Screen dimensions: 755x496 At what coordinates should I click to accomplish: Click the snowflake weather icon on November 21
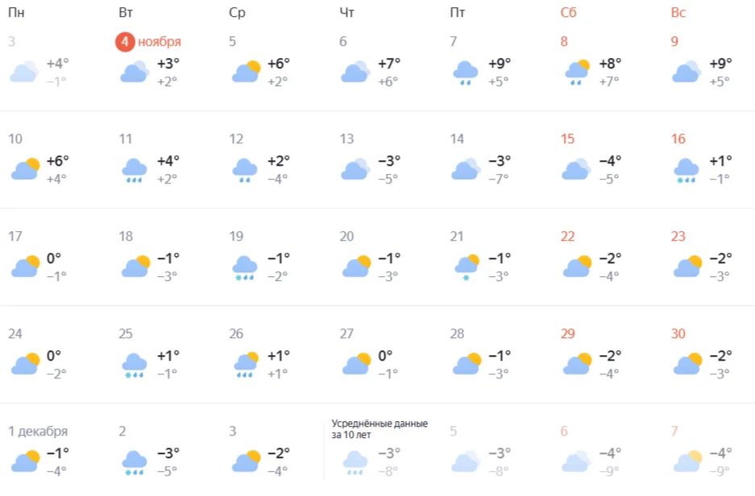tap(466, 267)
